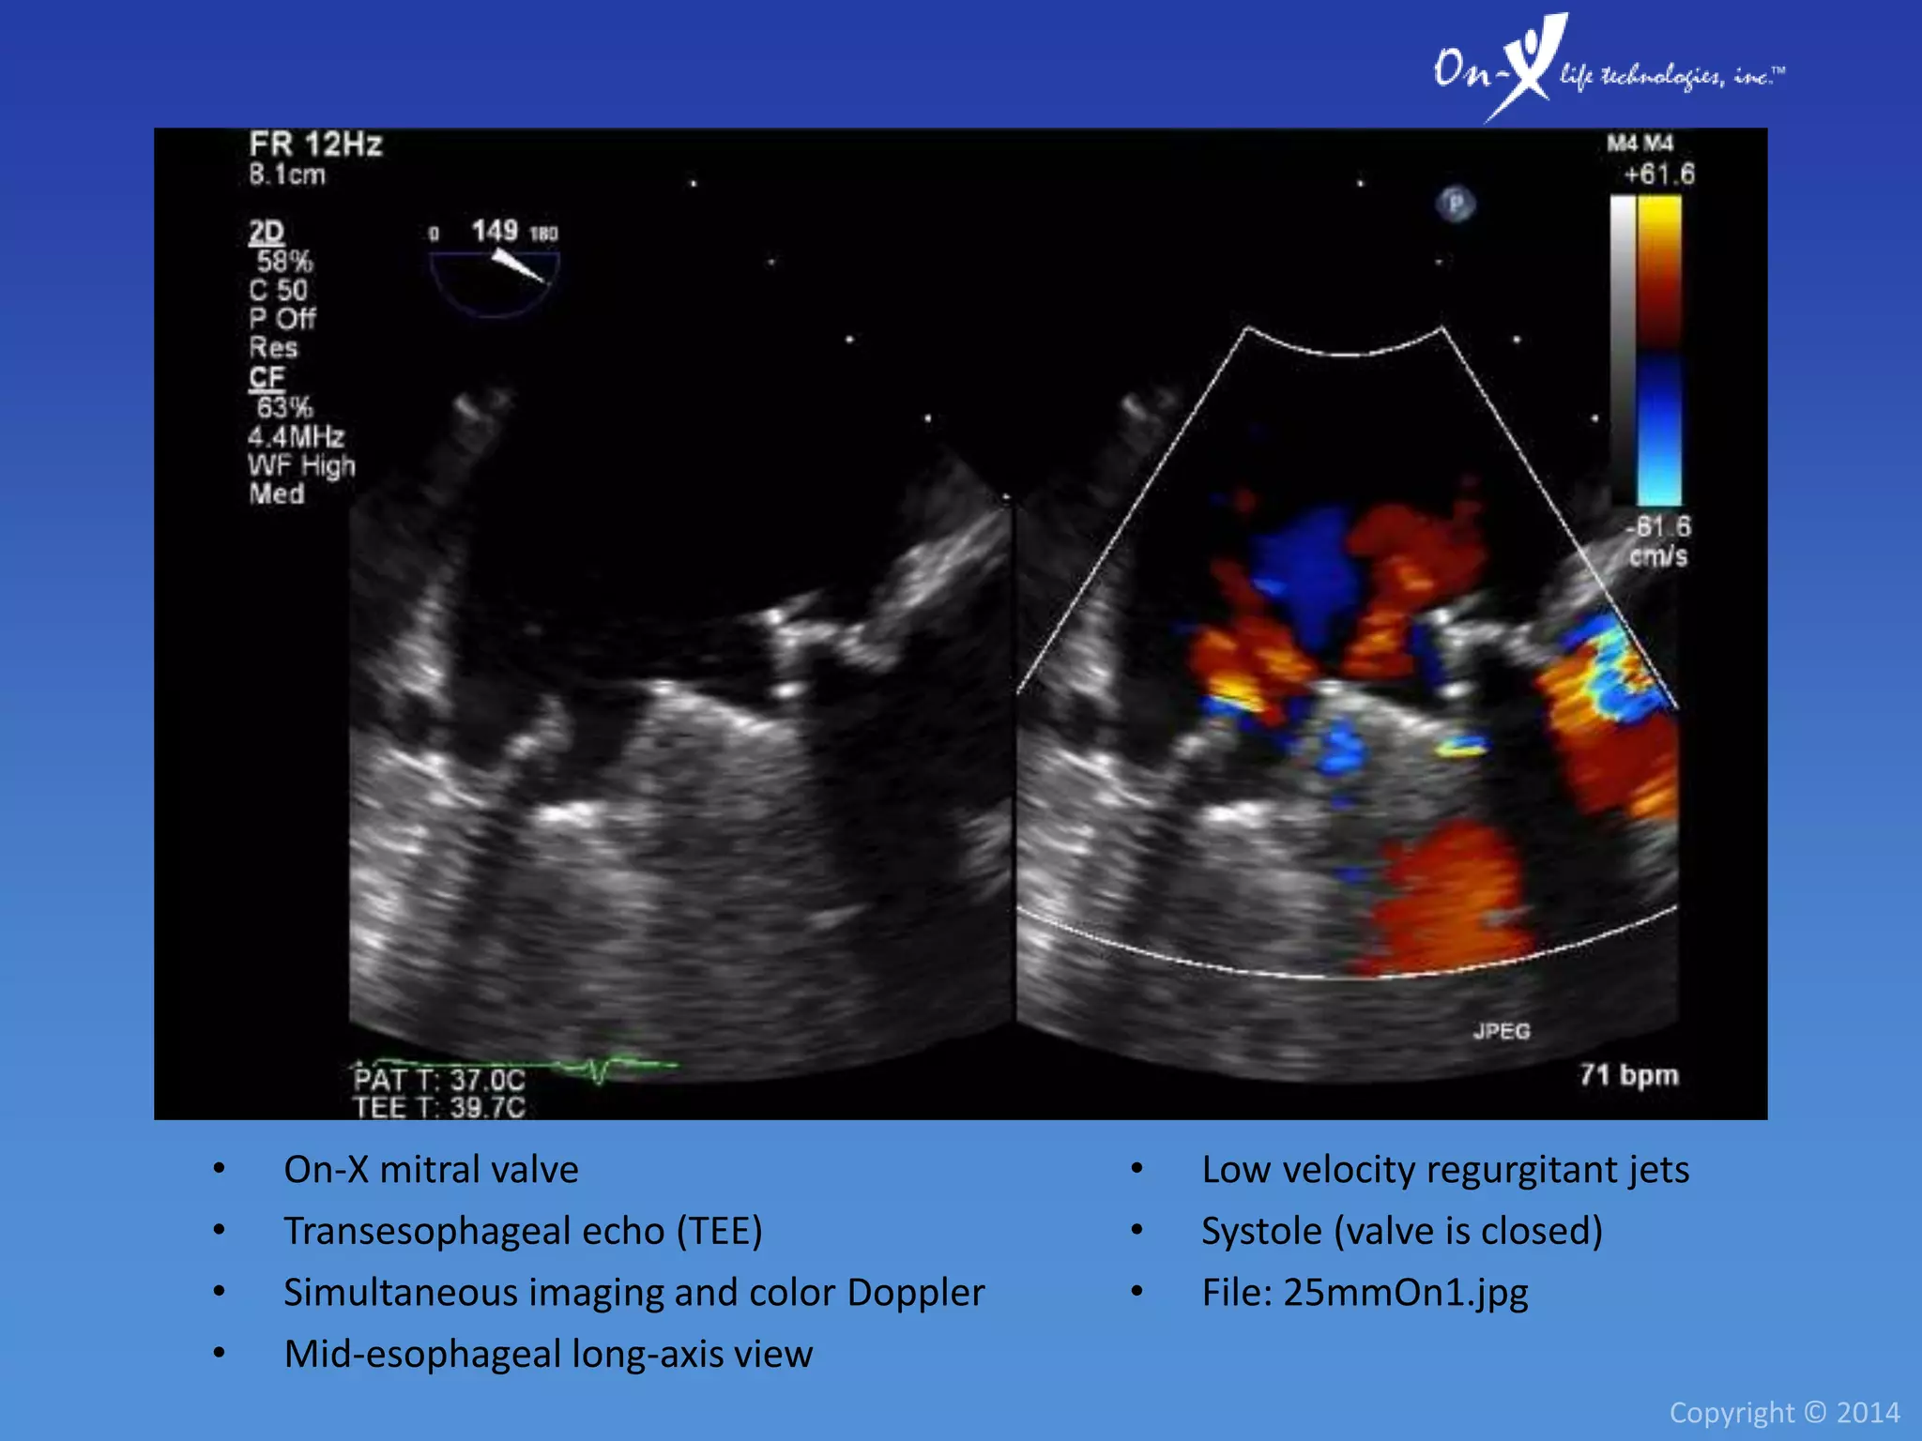Click the +61.6 velocity scale value

point(1658,174)
